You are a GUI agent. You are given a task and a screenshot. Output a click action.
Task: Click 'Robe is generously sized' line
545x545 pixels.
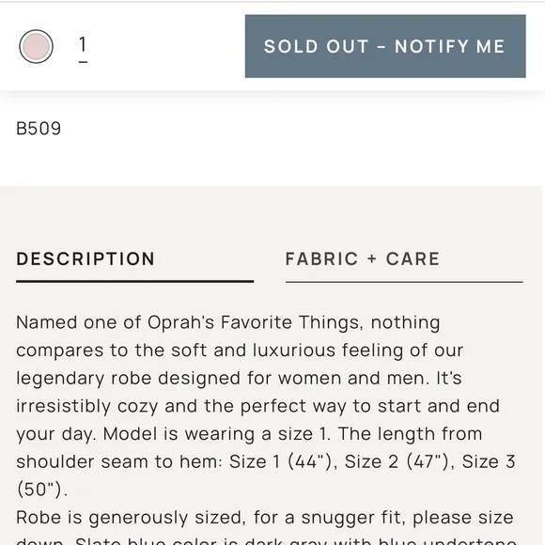264,518
